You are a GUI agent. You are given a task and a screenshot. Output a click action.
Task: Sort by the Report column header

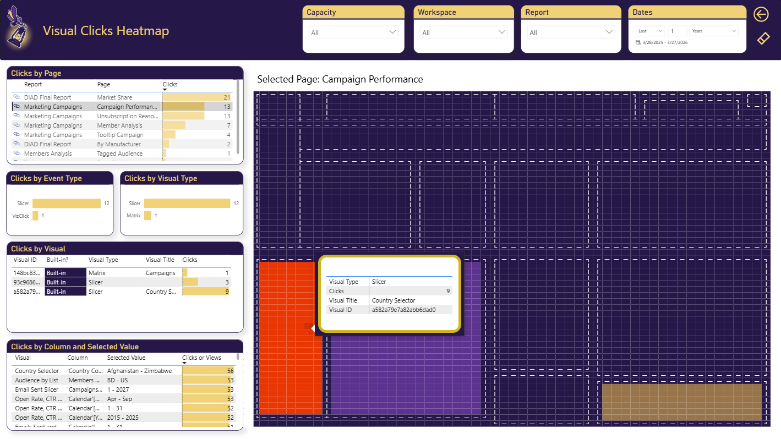pos(32,84)
